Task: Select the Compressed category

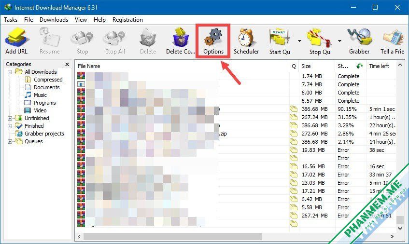Action: click(48, 80)
